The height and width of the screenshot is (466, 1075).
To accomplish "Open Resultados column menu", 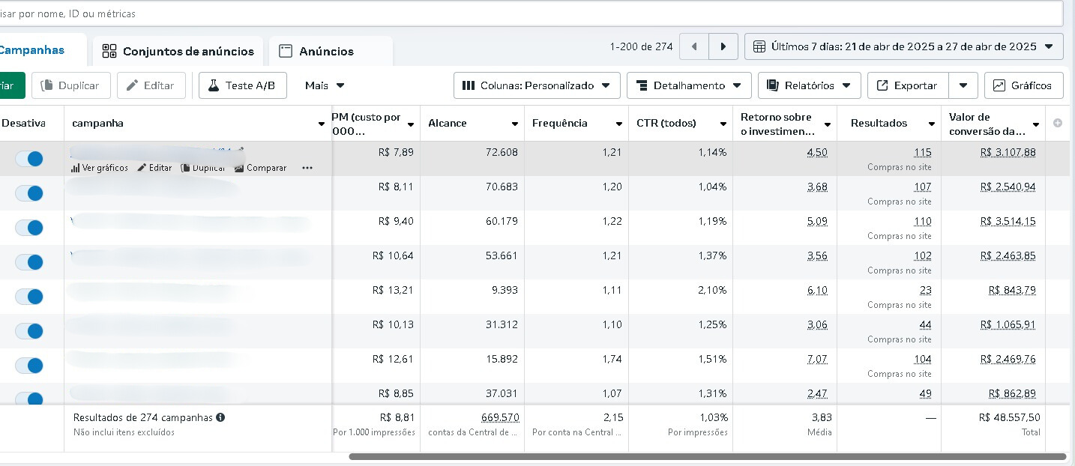I will tap(932, 124).
